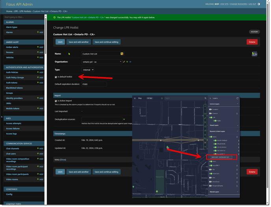
Task: Click the pencil icon to edit organization
Action: pos(124,62)
